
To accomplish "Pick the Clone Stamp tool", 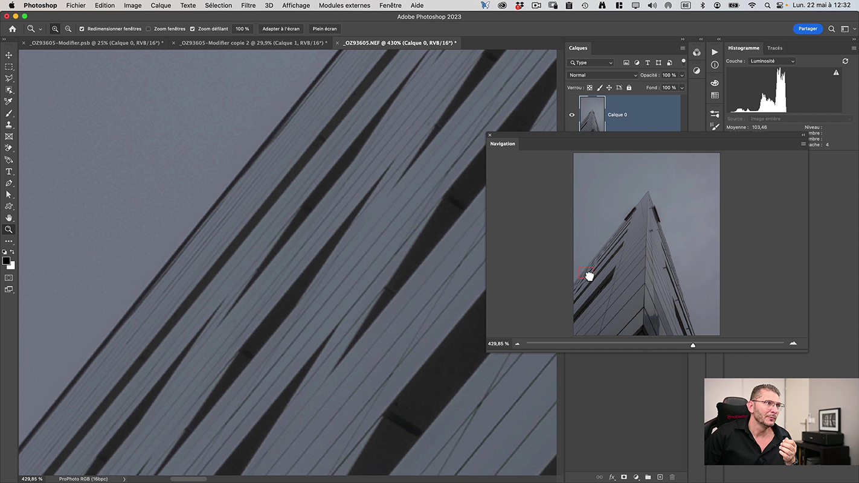I will [x=9, y=125].
